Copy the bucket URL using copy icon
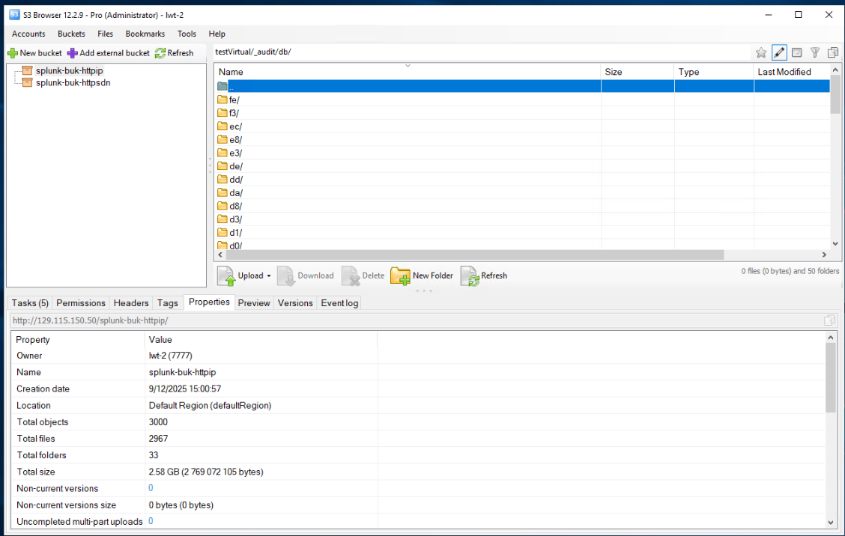The height and width of the screenshot is (536, 845). 829,320
